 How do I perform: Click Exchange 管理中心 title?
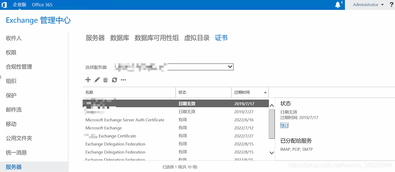tap(38, 20)
